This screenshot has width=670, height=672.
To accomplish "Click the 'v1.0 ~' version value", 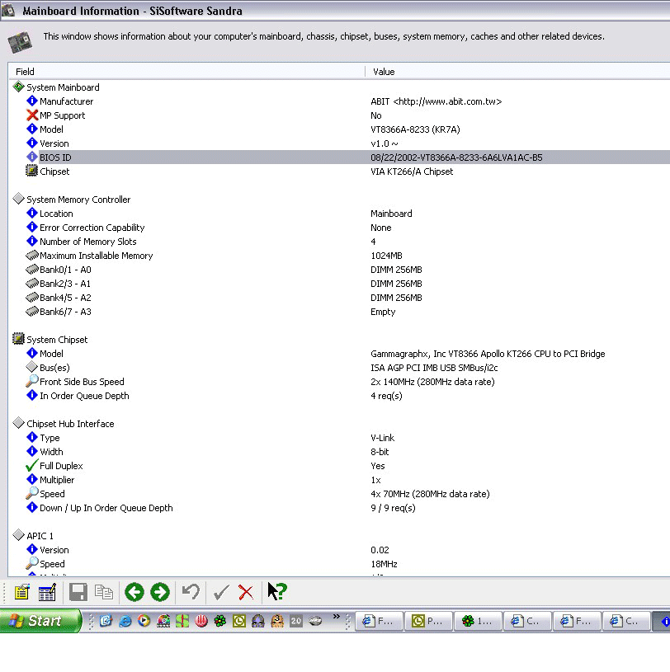I will pyautogui.click(x=385, y=143).
